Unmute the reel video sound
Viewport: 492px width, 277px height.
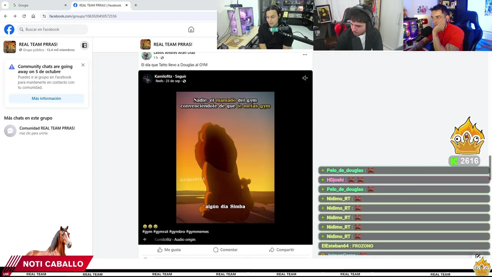pyautogui.click(x=305, y=78)
